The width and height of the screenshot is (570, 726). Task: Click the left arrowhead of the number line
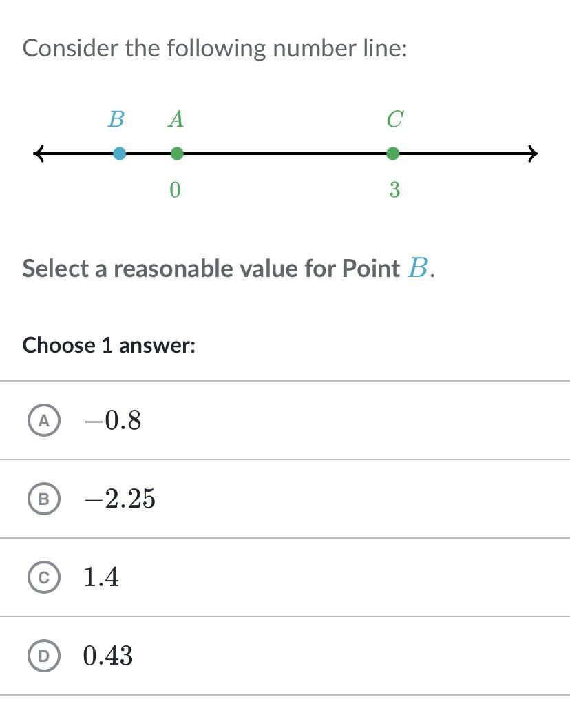39,153
